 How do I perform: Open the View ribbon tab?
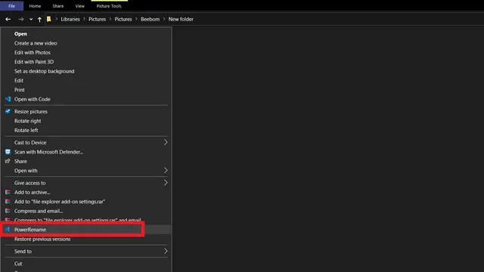tap(79, 6)
